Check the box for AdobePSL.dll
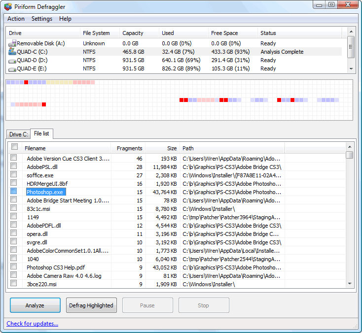362x333 pixels. coord(14,166)
